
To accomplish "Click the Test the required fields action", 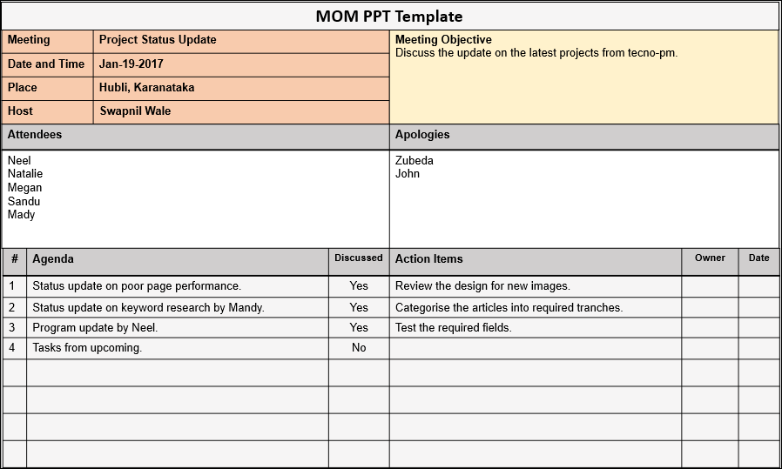I will (x=453, y=328).
